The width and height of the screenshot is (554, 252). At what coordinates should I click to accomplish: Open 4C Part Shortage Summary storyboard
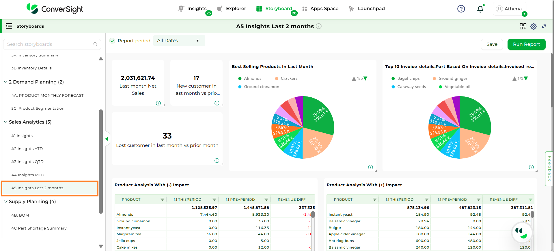pyautogui.click(x=39, y=228)
